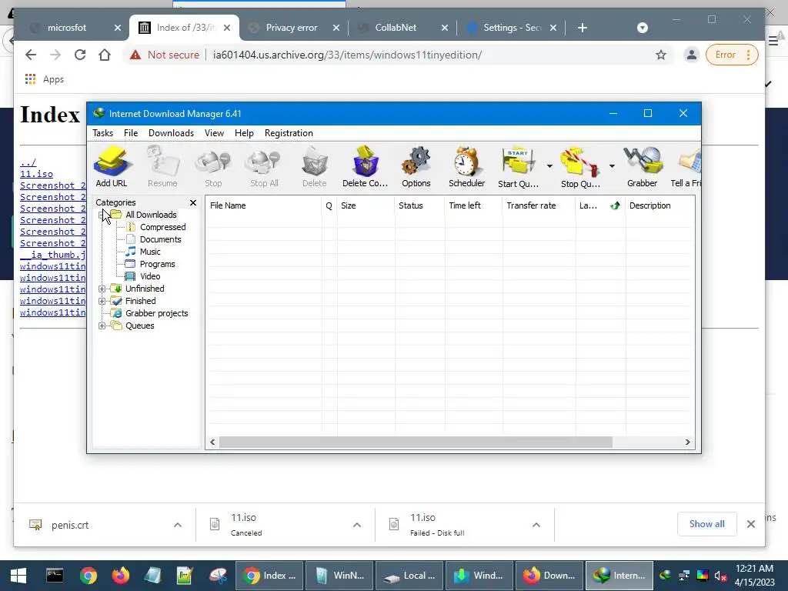Open Start Queue dropdown arrow
Image resolution: width=788 pixels, height=591 pixels.
click(549, 166)
